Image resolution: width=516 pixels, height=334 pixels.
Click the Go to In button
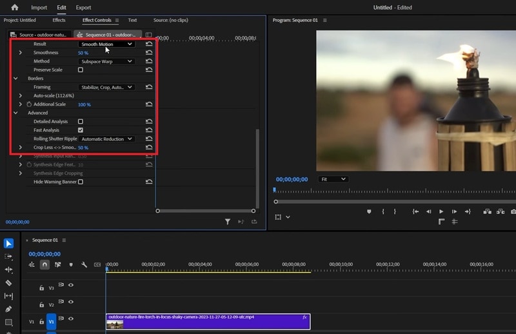[415, 211]
